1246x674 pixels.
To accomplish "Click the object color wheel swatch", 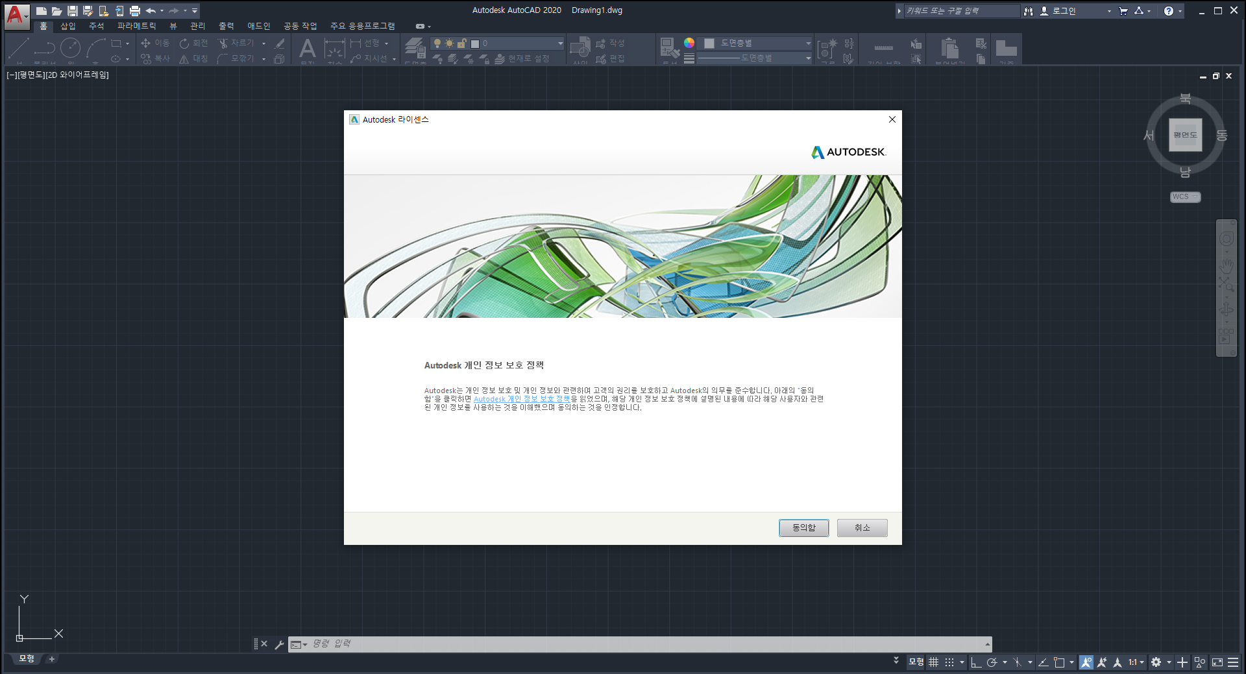I will pyautogui.click(x=689, y=43).
